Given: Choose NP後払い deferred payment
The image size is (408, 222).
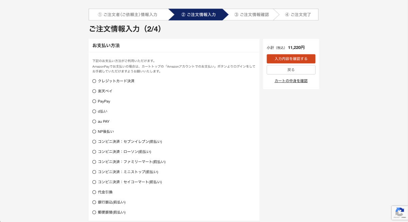Looking at the screenshot, I should coord(94,132).
